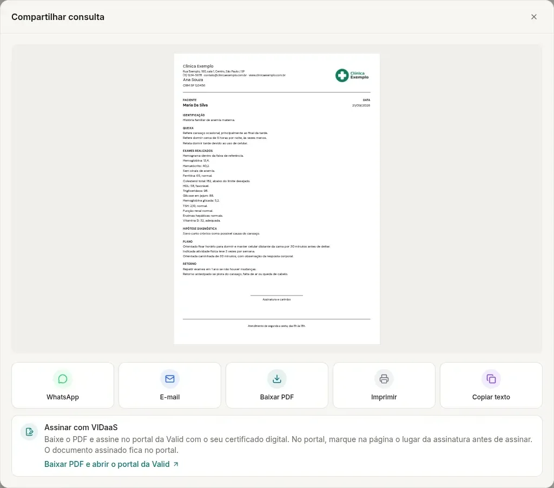Close the Compartilhar consulta dialog
This screenshot has width=554, height=488.
(533, 17)
